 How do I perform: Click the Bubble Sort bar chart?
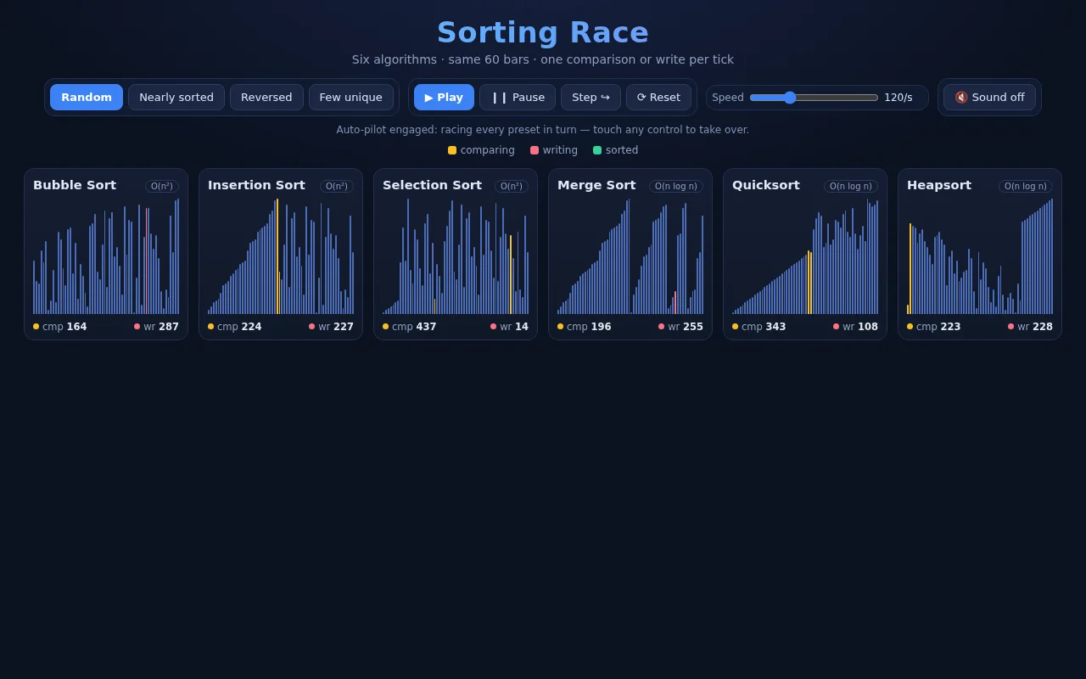(106, 256)
